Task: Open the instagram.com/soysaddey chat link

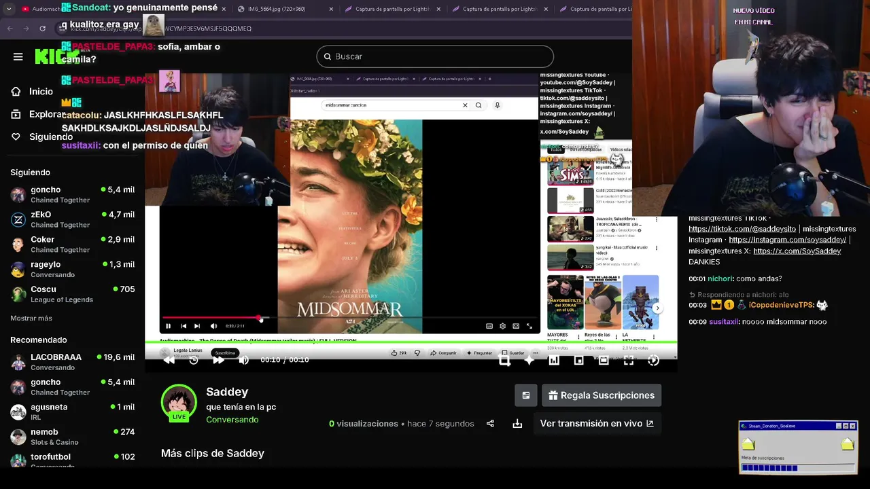Action: pos(788,240)
